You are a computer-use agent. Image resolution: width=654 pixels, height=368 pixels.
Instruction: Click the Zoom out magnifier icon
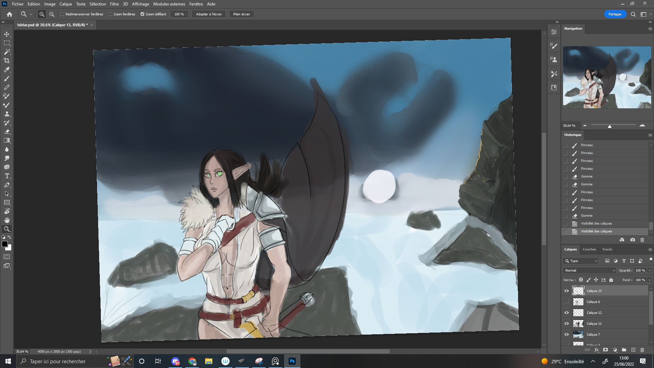[x=52, y=14]
